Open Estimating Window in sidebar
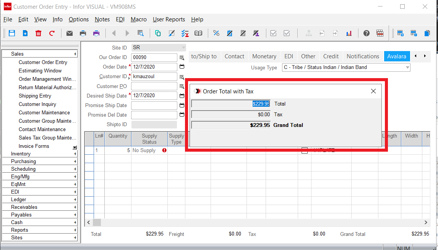Screen dimensions: 438x250 [40, 71]
